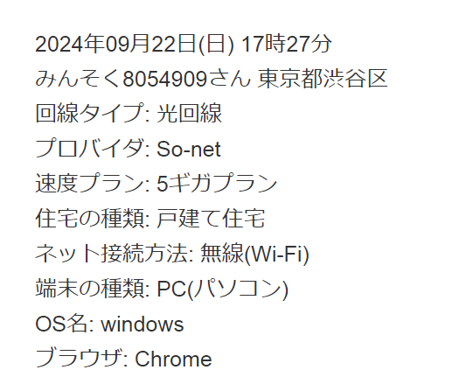Click the 17時27分 time text

pos(286,45)
